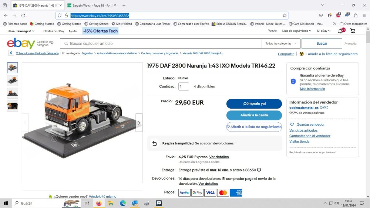Click the back chevron before Volver a resultados
This screenshot has width=370, height=208.
(11, 53)
